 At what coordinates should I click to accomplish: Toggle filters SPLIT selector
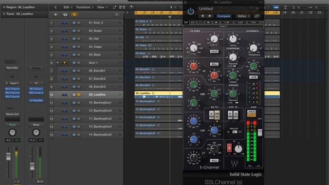tap(214, 51)
